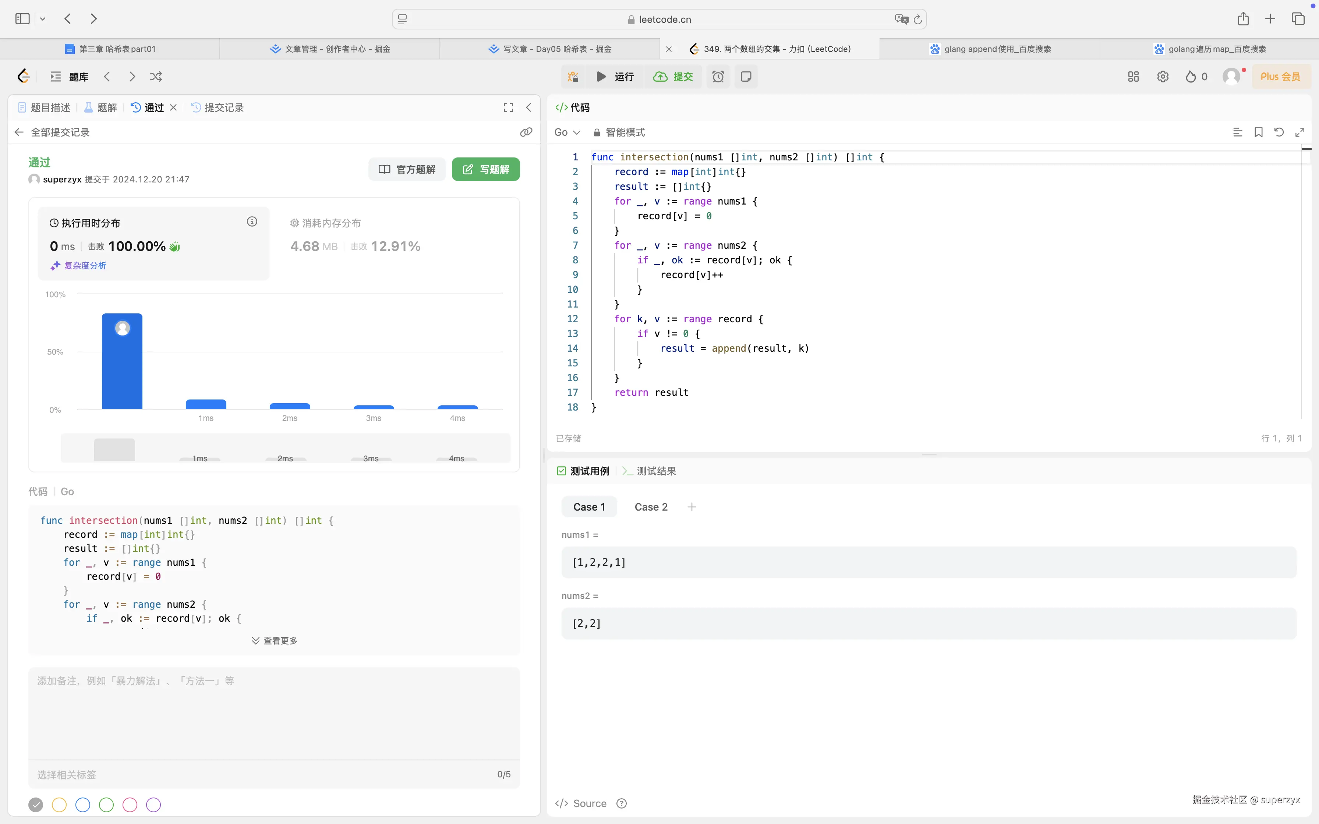The height and width of the screenshot is (824, 1319).
Task: Open Safari sidebar dropdown chevron
Action: (43, 19)
